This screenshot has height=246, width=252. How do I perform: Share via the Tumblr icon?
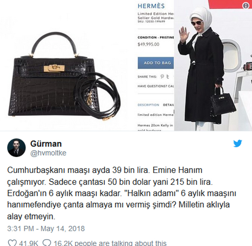click(x=168, y=77)
